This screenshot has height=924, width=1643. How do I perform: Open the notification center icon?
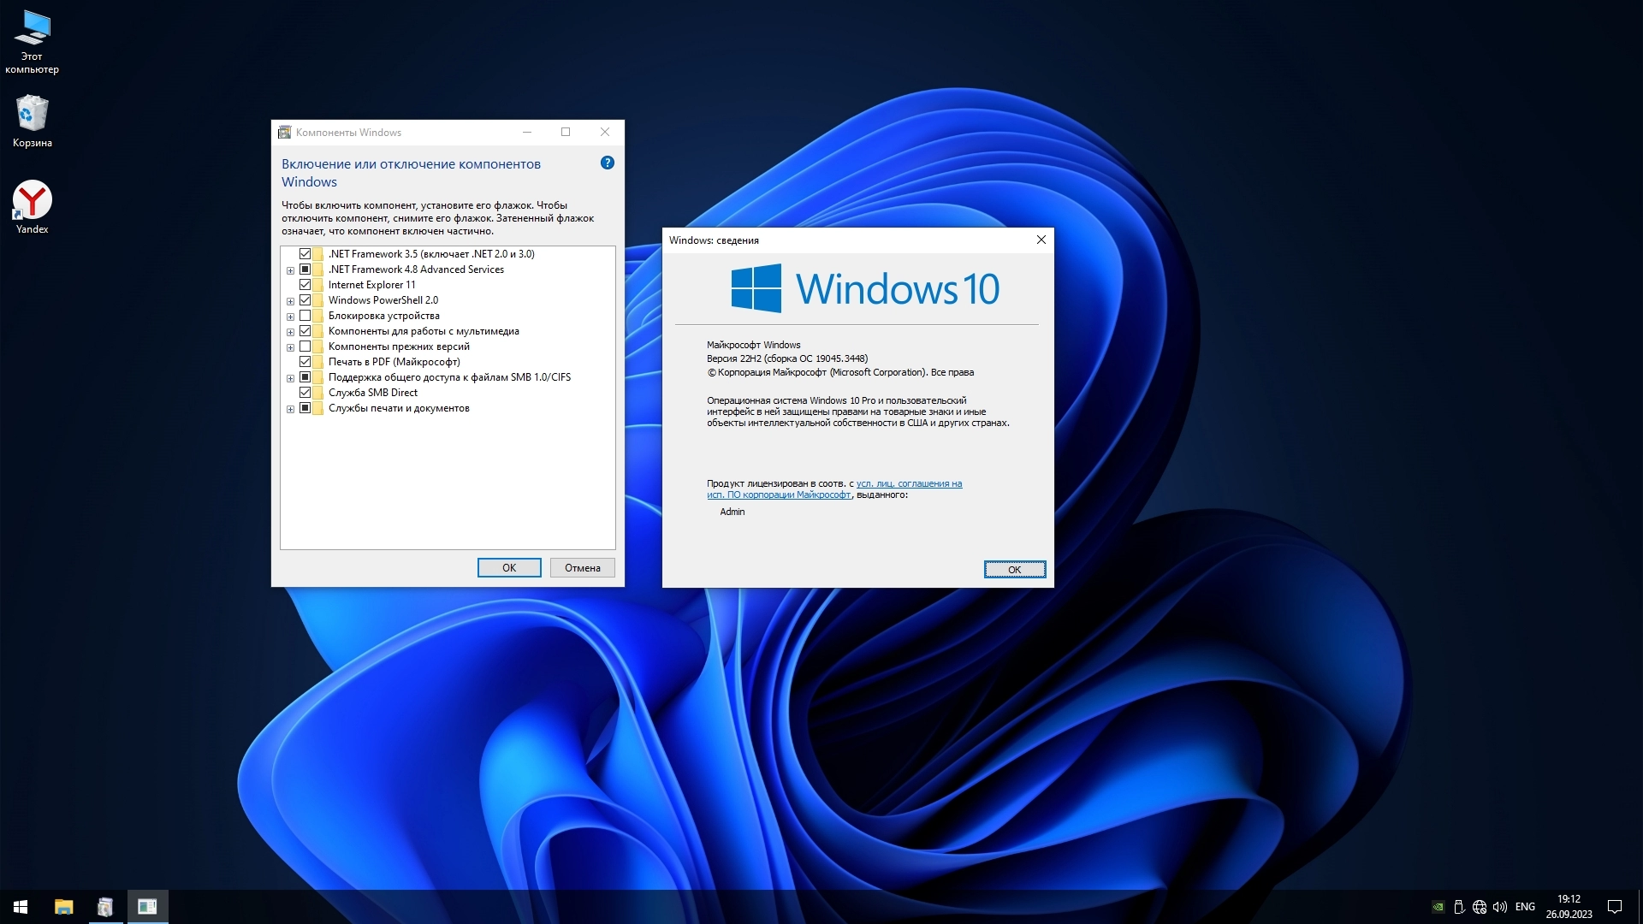tap(1615, 907)
